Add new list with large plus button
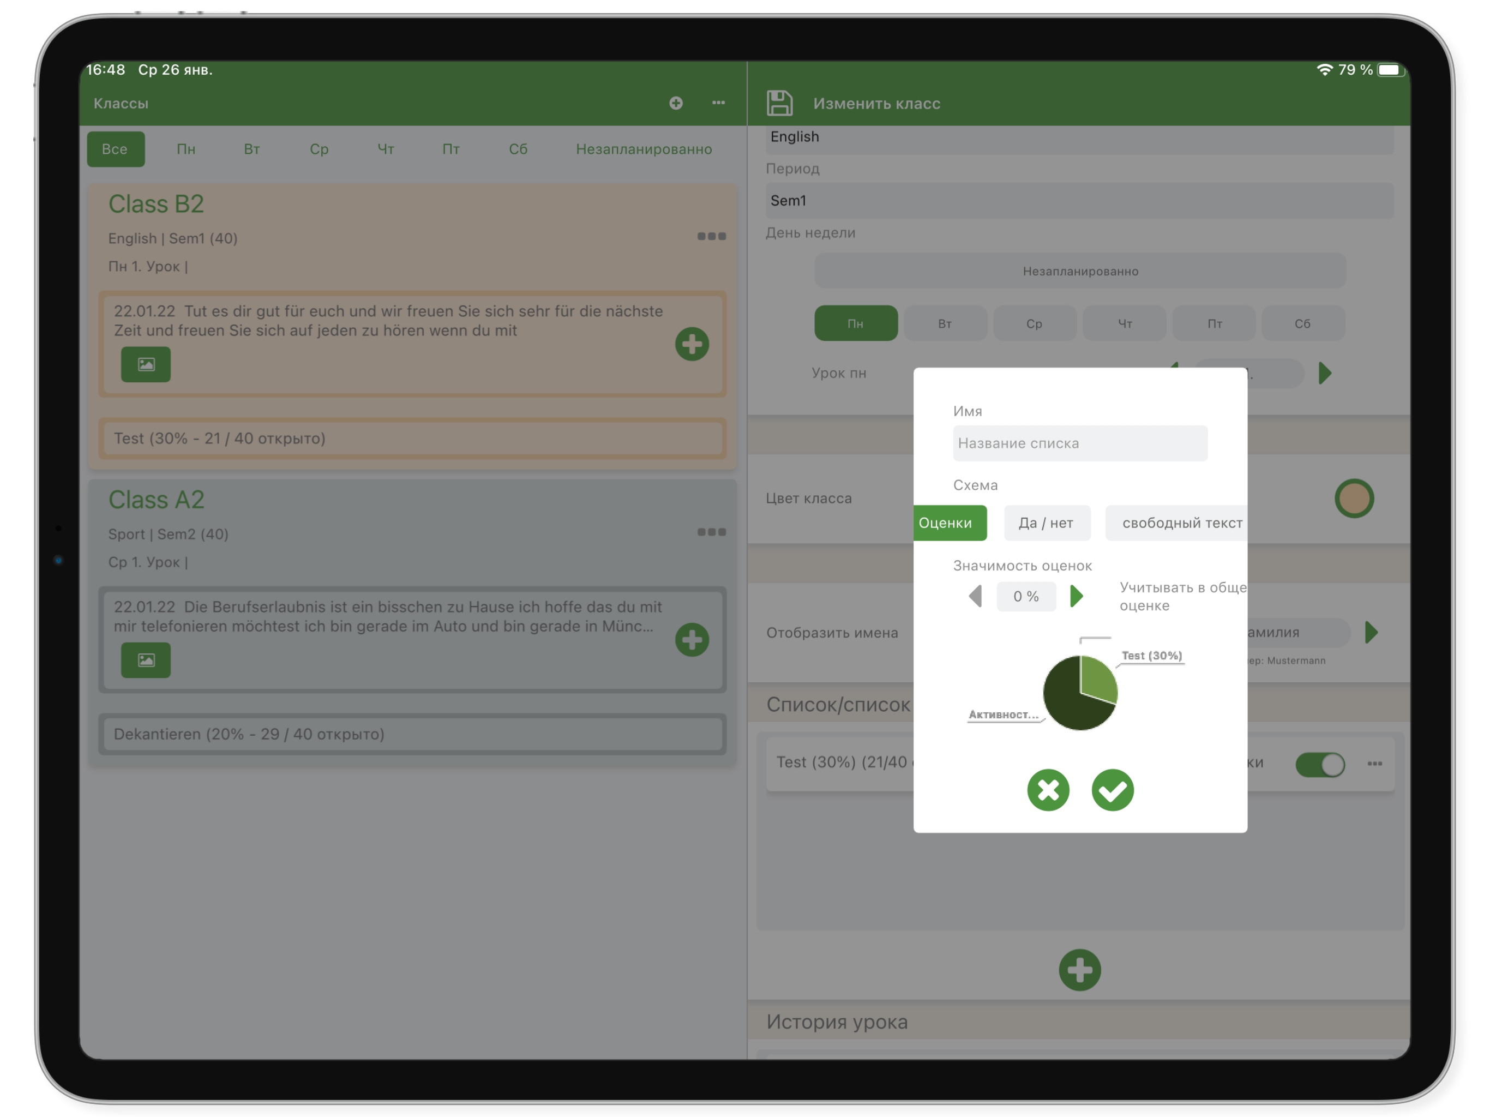The image size is (1490, 1117). [1079, 969]
